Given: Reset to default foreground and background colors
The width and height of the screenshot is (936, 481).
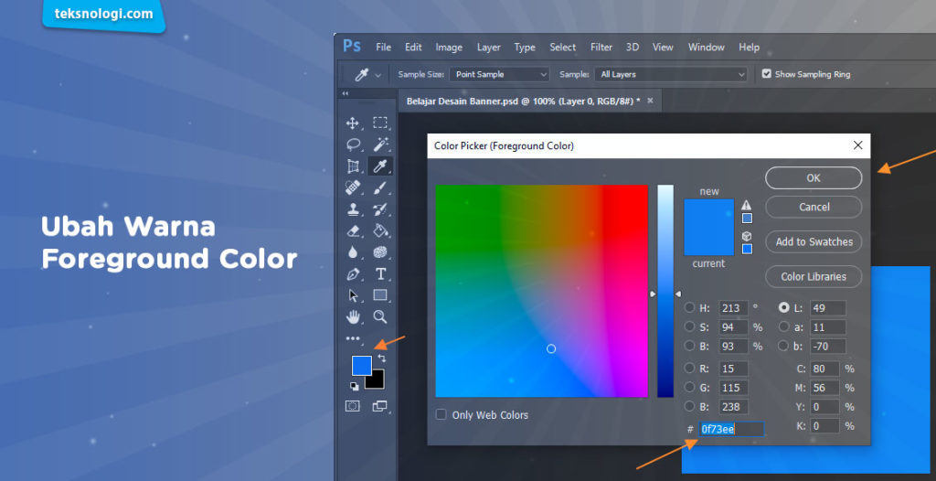Looking at the screenshot, I should click(x=354, y=386).
